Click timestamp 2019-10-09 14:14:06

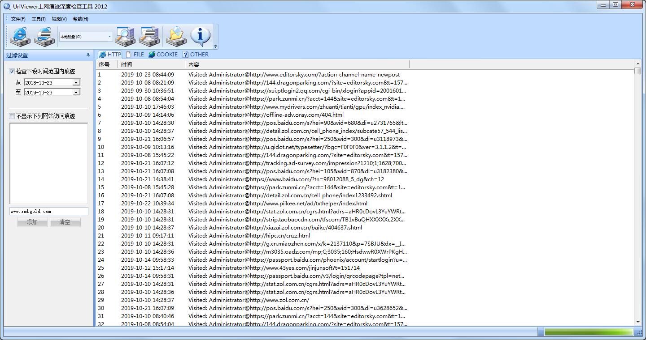point(148,115)
